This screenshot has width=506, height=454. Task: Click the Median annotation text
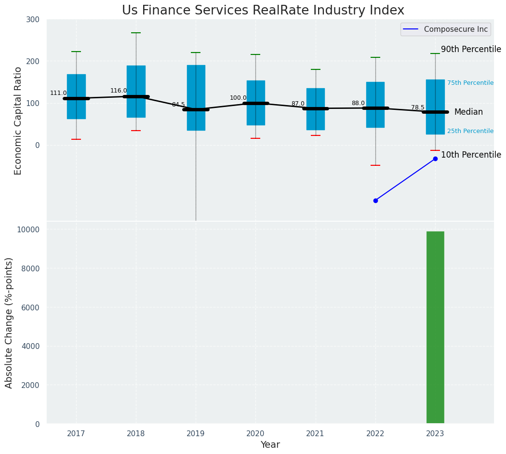(468, 112)
